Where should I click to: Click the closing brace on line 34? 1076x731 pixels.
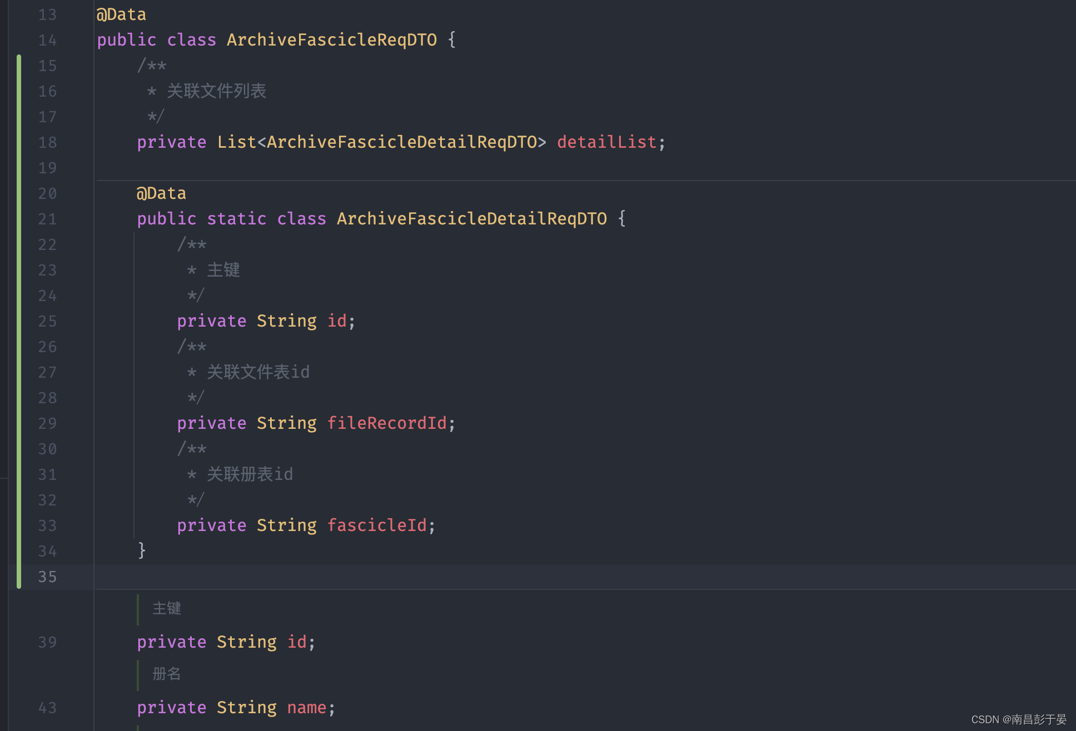(142, 551)
